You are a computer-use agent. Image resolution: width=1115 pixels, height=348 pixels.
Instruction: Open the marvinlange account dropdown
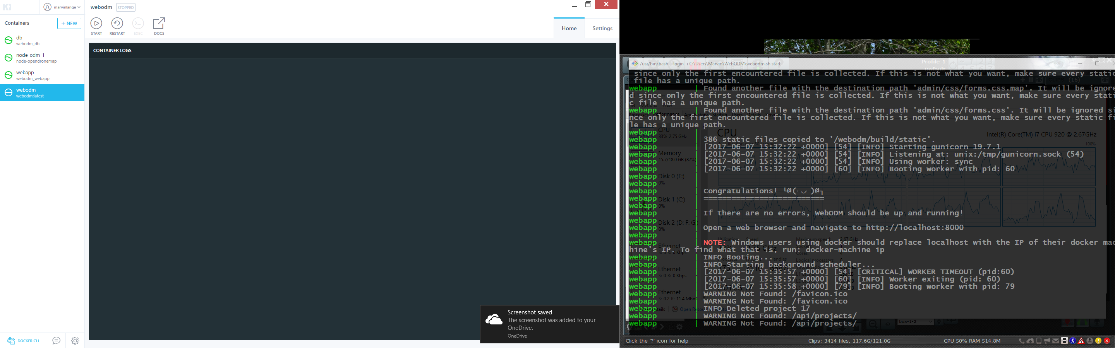63,7
